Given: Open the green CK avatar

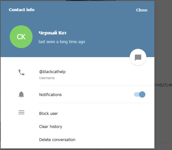Looking at the screenshot, I should [21, 37].
